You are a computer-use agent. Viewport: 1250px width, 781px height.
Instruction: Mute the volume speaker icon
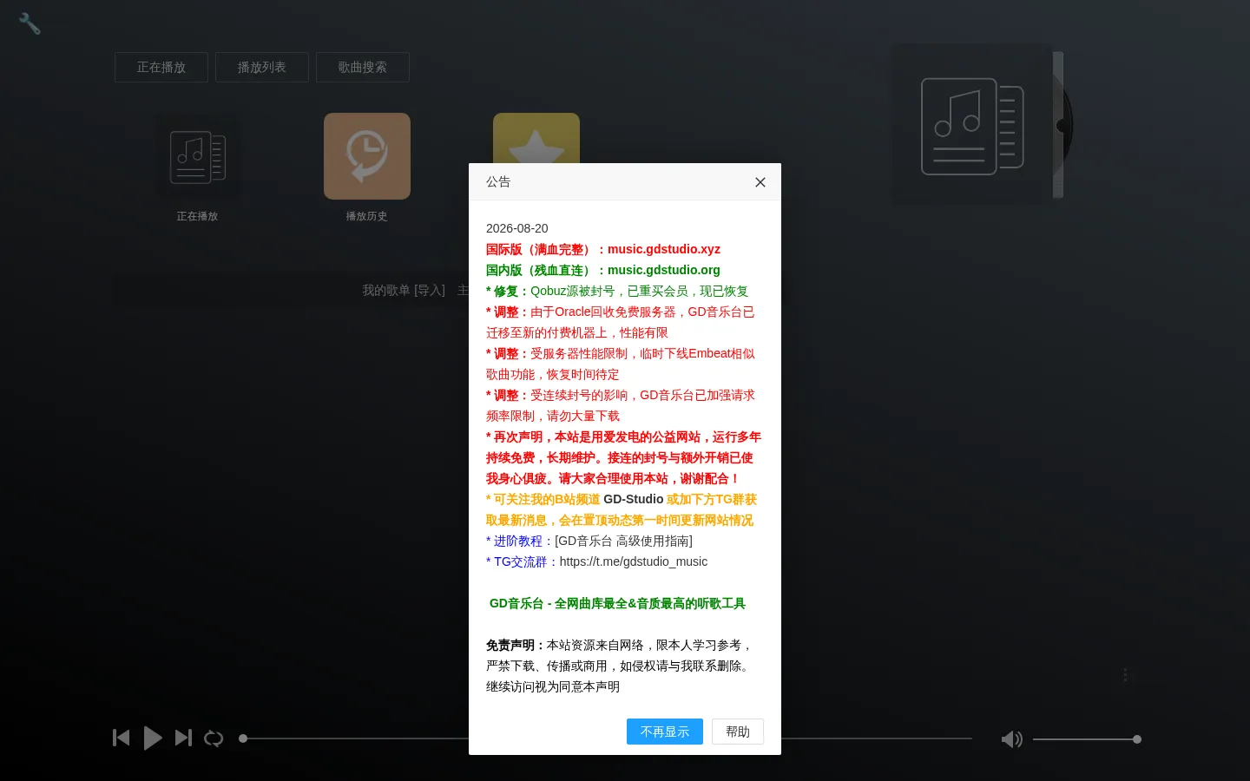1012,739
